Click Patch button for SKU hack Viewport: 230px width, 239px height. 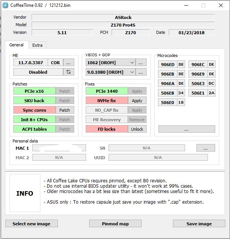click(65, 100)
